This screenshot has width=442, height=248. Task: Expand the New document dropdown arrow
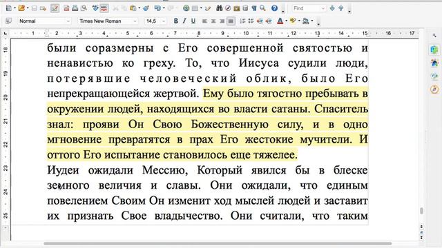15,8
